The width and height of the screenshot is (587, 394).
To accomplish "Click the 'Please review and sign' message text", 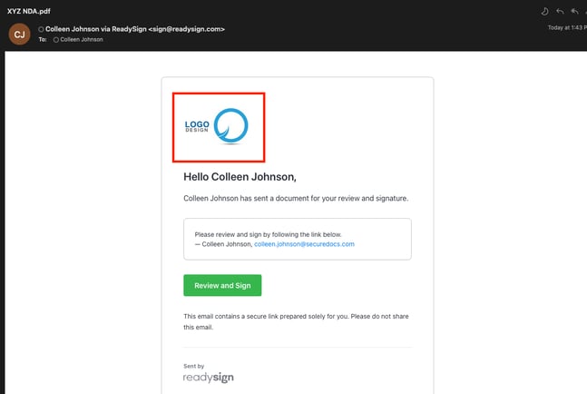I will pyautogui.click(x=268, y=234).
